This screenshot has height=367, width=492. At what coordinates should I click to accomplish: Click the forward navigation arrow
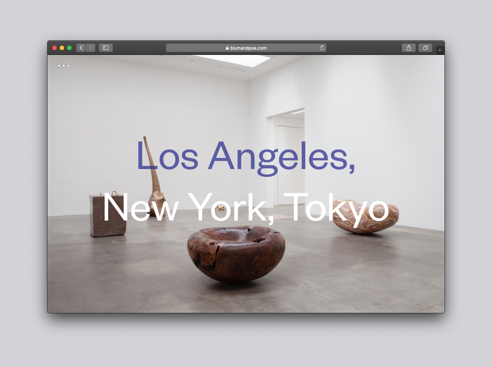(x=91, y=48)
